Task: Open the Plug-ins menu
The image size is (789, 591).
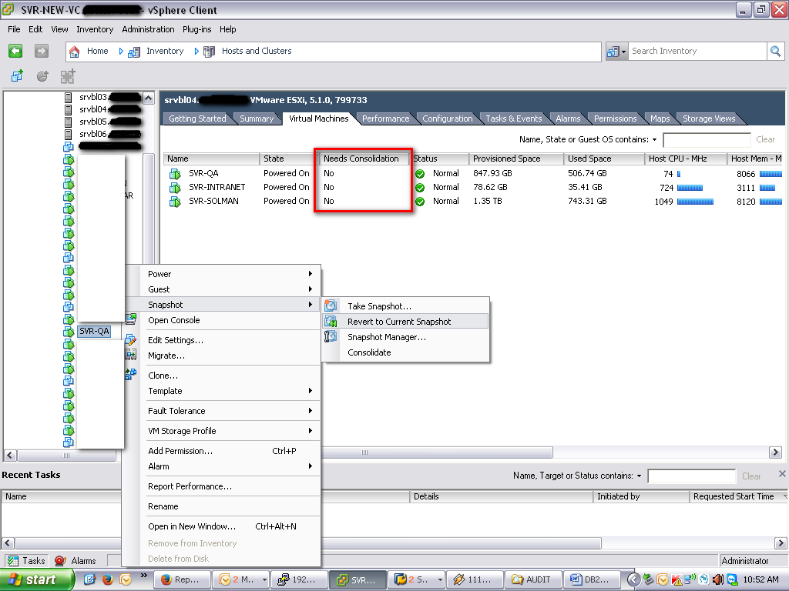Action: 196,29
